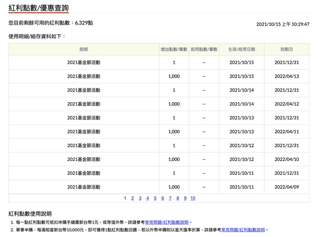The height and width of the screenshot is (237, 318).
Task: Open FAQ link in usage note 2
Action: coord(243,230)
